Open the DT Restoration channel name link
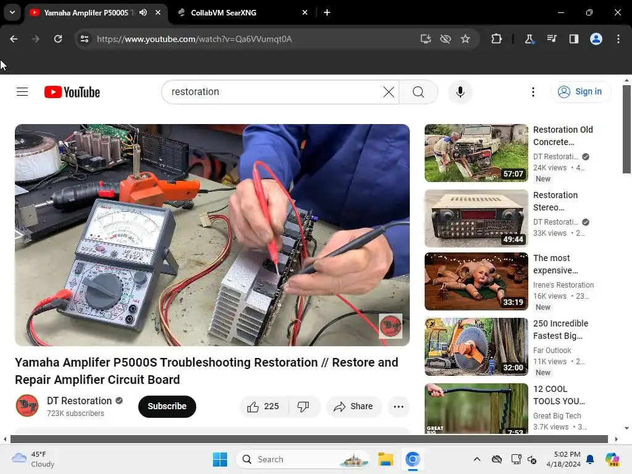 (80, 401)
